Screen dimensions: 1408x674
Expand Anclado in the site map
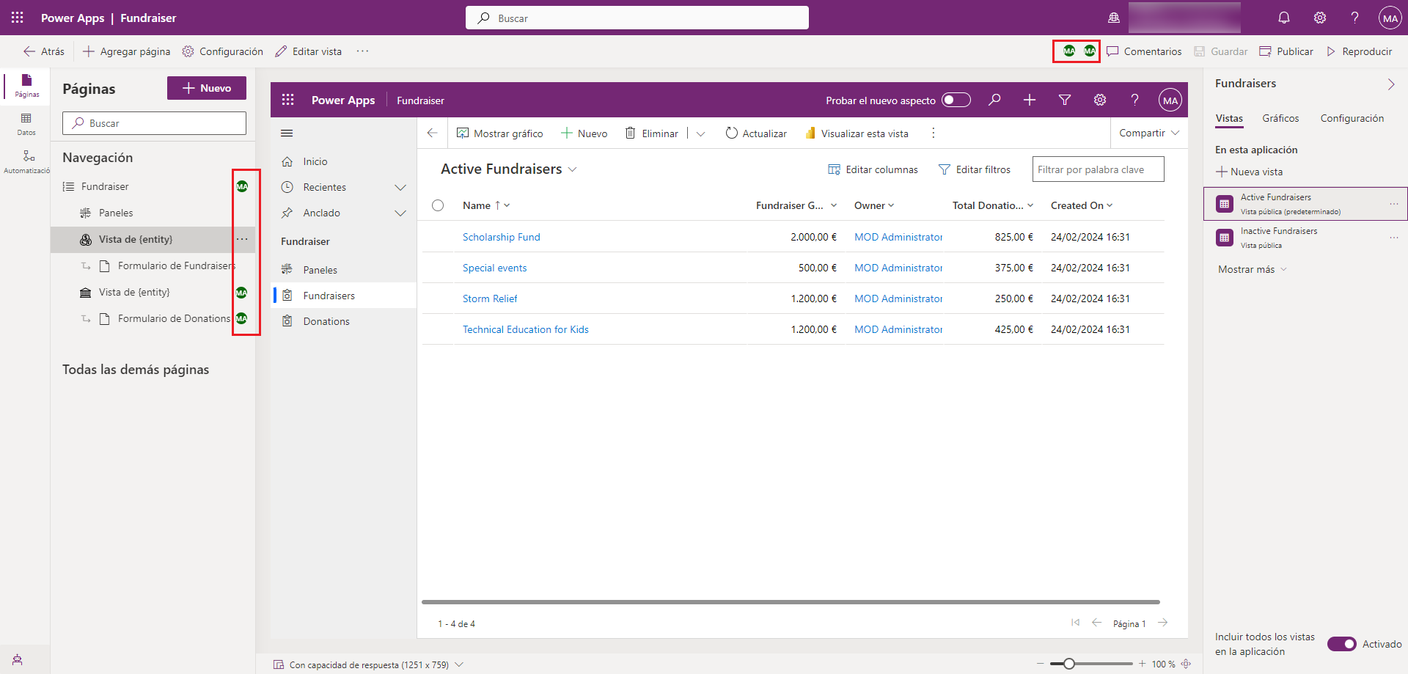tap(400, 213)
